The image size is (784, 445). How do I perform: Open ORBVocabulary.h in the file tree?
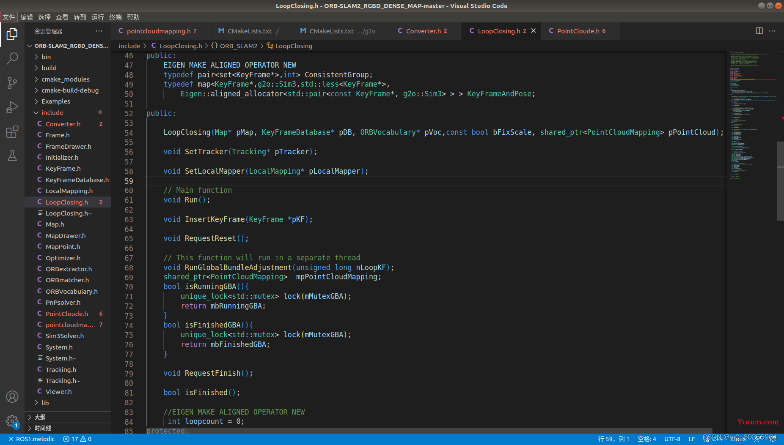click(68, 291)
